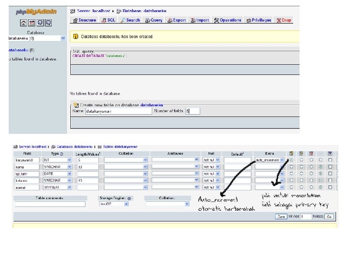Click the Unique column header icon
The width and height of the screenshot is (349, 261).
click(311, 153)
